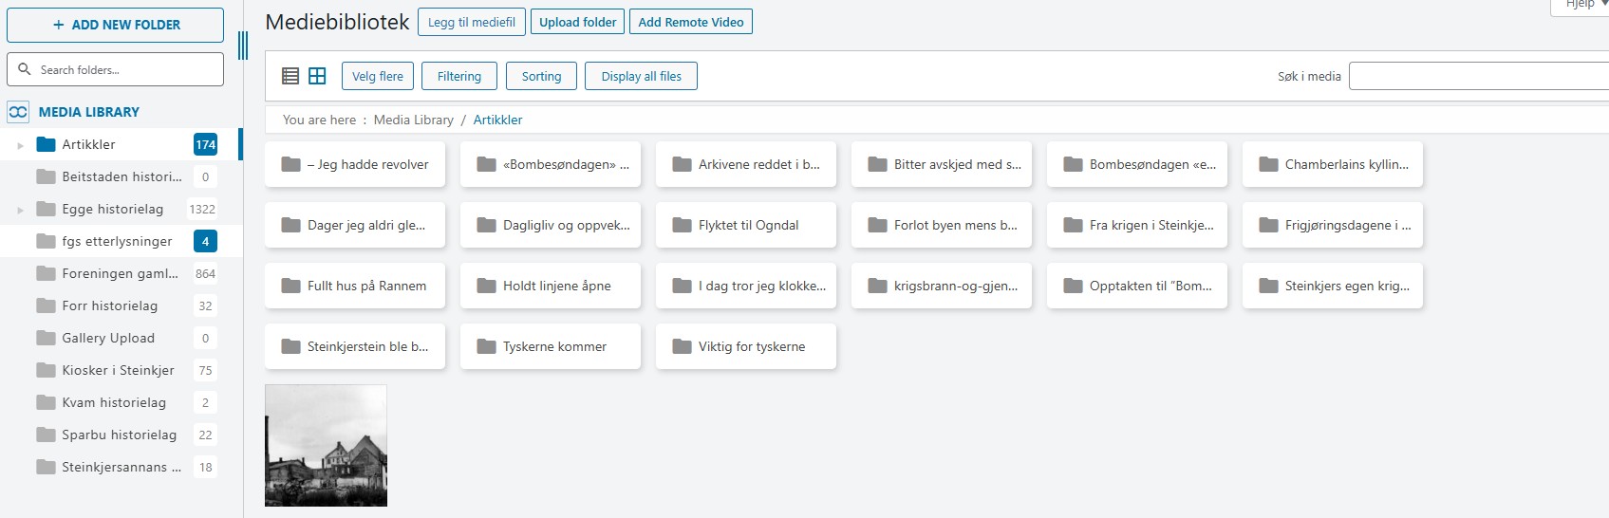
Task: Expand the Artikkler folder tree
Action: pos(20,145)
